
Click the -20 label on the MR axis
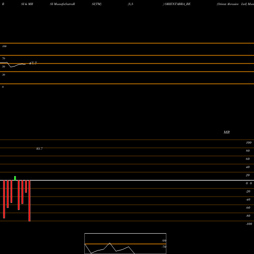pos(248,192)
